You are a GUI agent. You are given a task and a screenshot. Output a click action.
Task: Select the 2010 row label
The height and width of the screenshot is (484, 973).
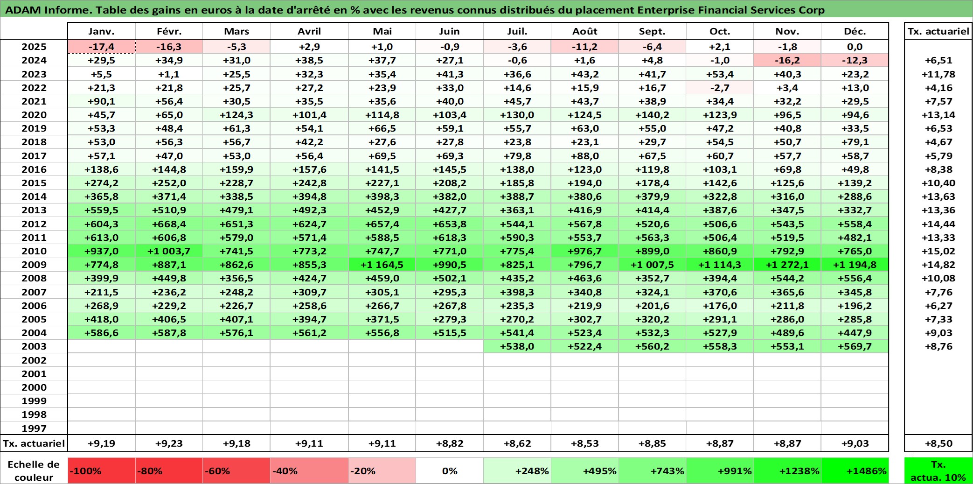pyautogui.click(x=34, y=251)
